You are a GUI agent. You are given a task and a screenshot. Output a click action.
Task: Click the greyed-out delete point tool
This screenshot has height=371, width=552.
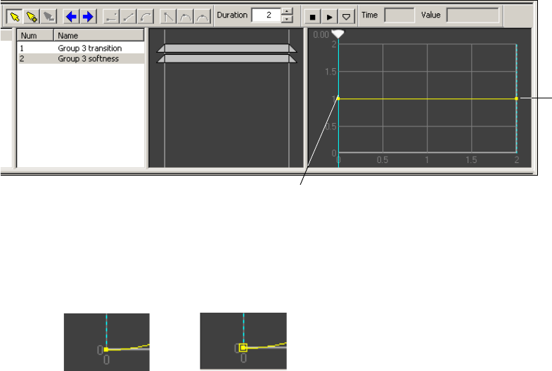coord(49,17)
